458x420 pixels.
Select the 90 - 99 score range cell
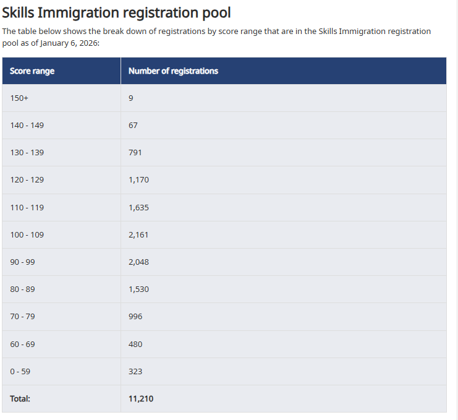click(x=23, y=262)
